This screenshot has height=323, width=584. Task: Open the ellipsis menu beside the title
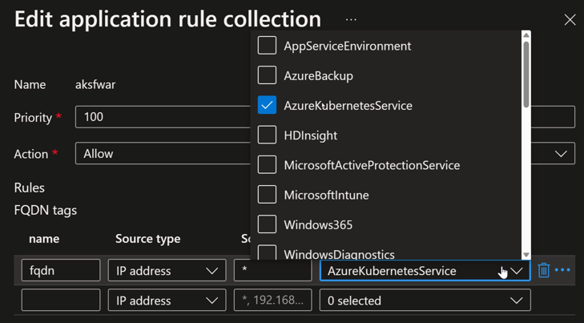(351, 20)
